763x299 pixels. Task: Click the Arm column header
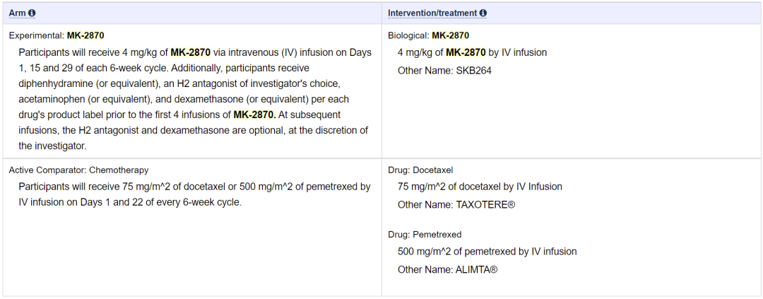pyautogui.click(x=17, y=13)
